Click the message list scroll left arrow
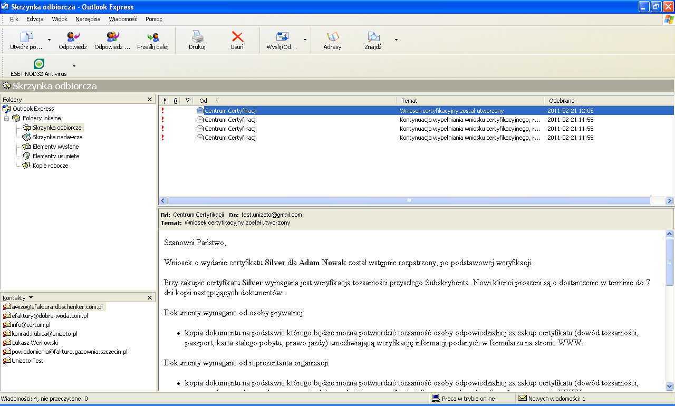The image size is (675, 406). coord(163,201)
